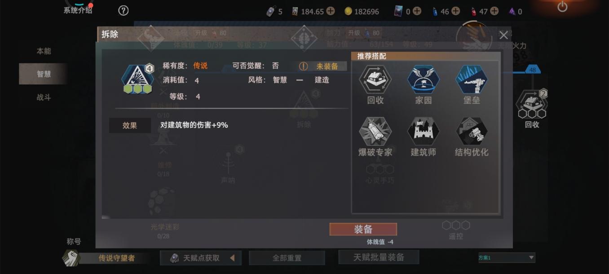Expand the 天赋点获取 arrow button
The height and width of the screenshot is (274, 609).
point(232,258)
